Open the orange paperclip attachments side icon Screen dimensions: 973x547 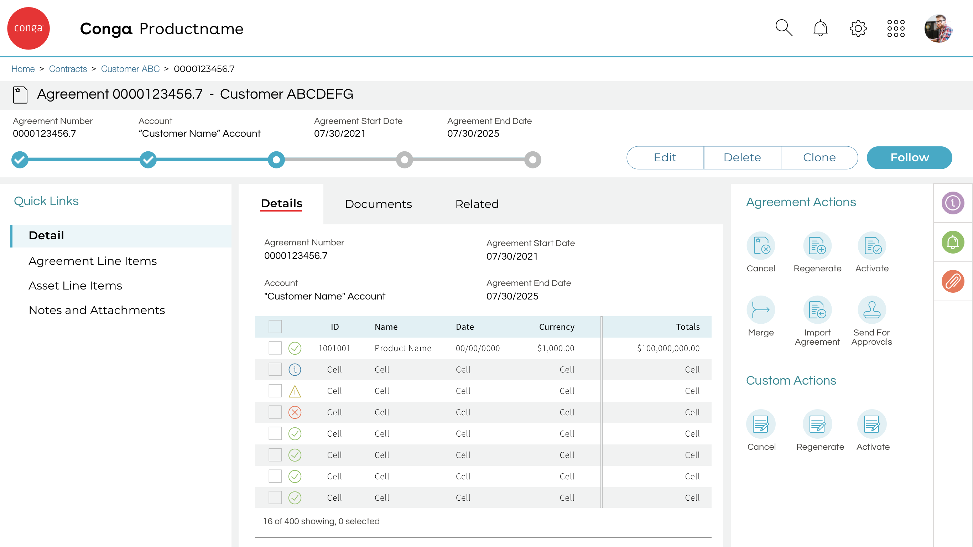coord(952,281)
